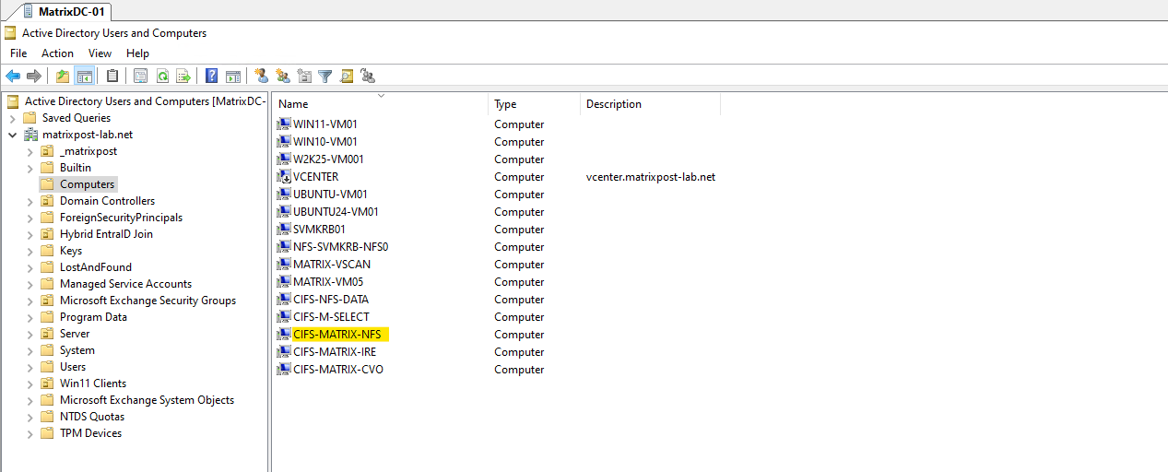Expand the Win11 Clients OU
1168x472 pixels.
click(29, 383)
